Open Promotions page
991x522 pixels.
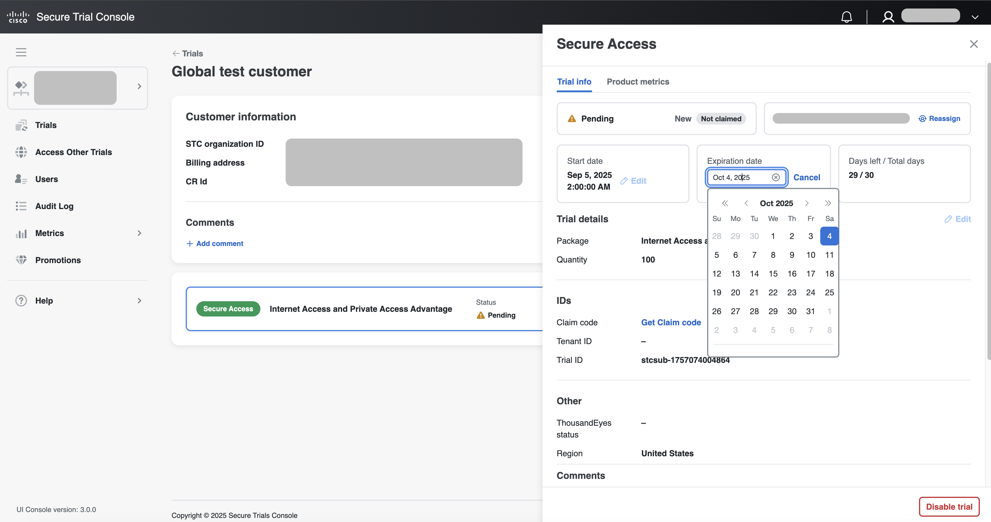click(58, 260)
